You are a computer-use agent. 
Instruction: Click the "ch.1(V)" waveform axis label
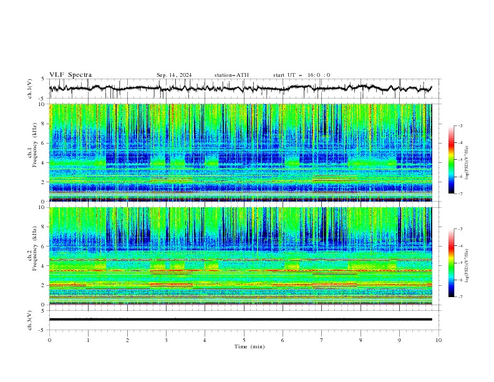30,89
